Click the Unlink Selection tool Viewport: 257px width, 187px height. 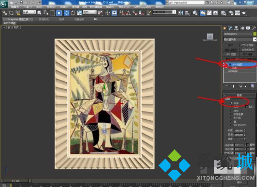tap(11, 13)
